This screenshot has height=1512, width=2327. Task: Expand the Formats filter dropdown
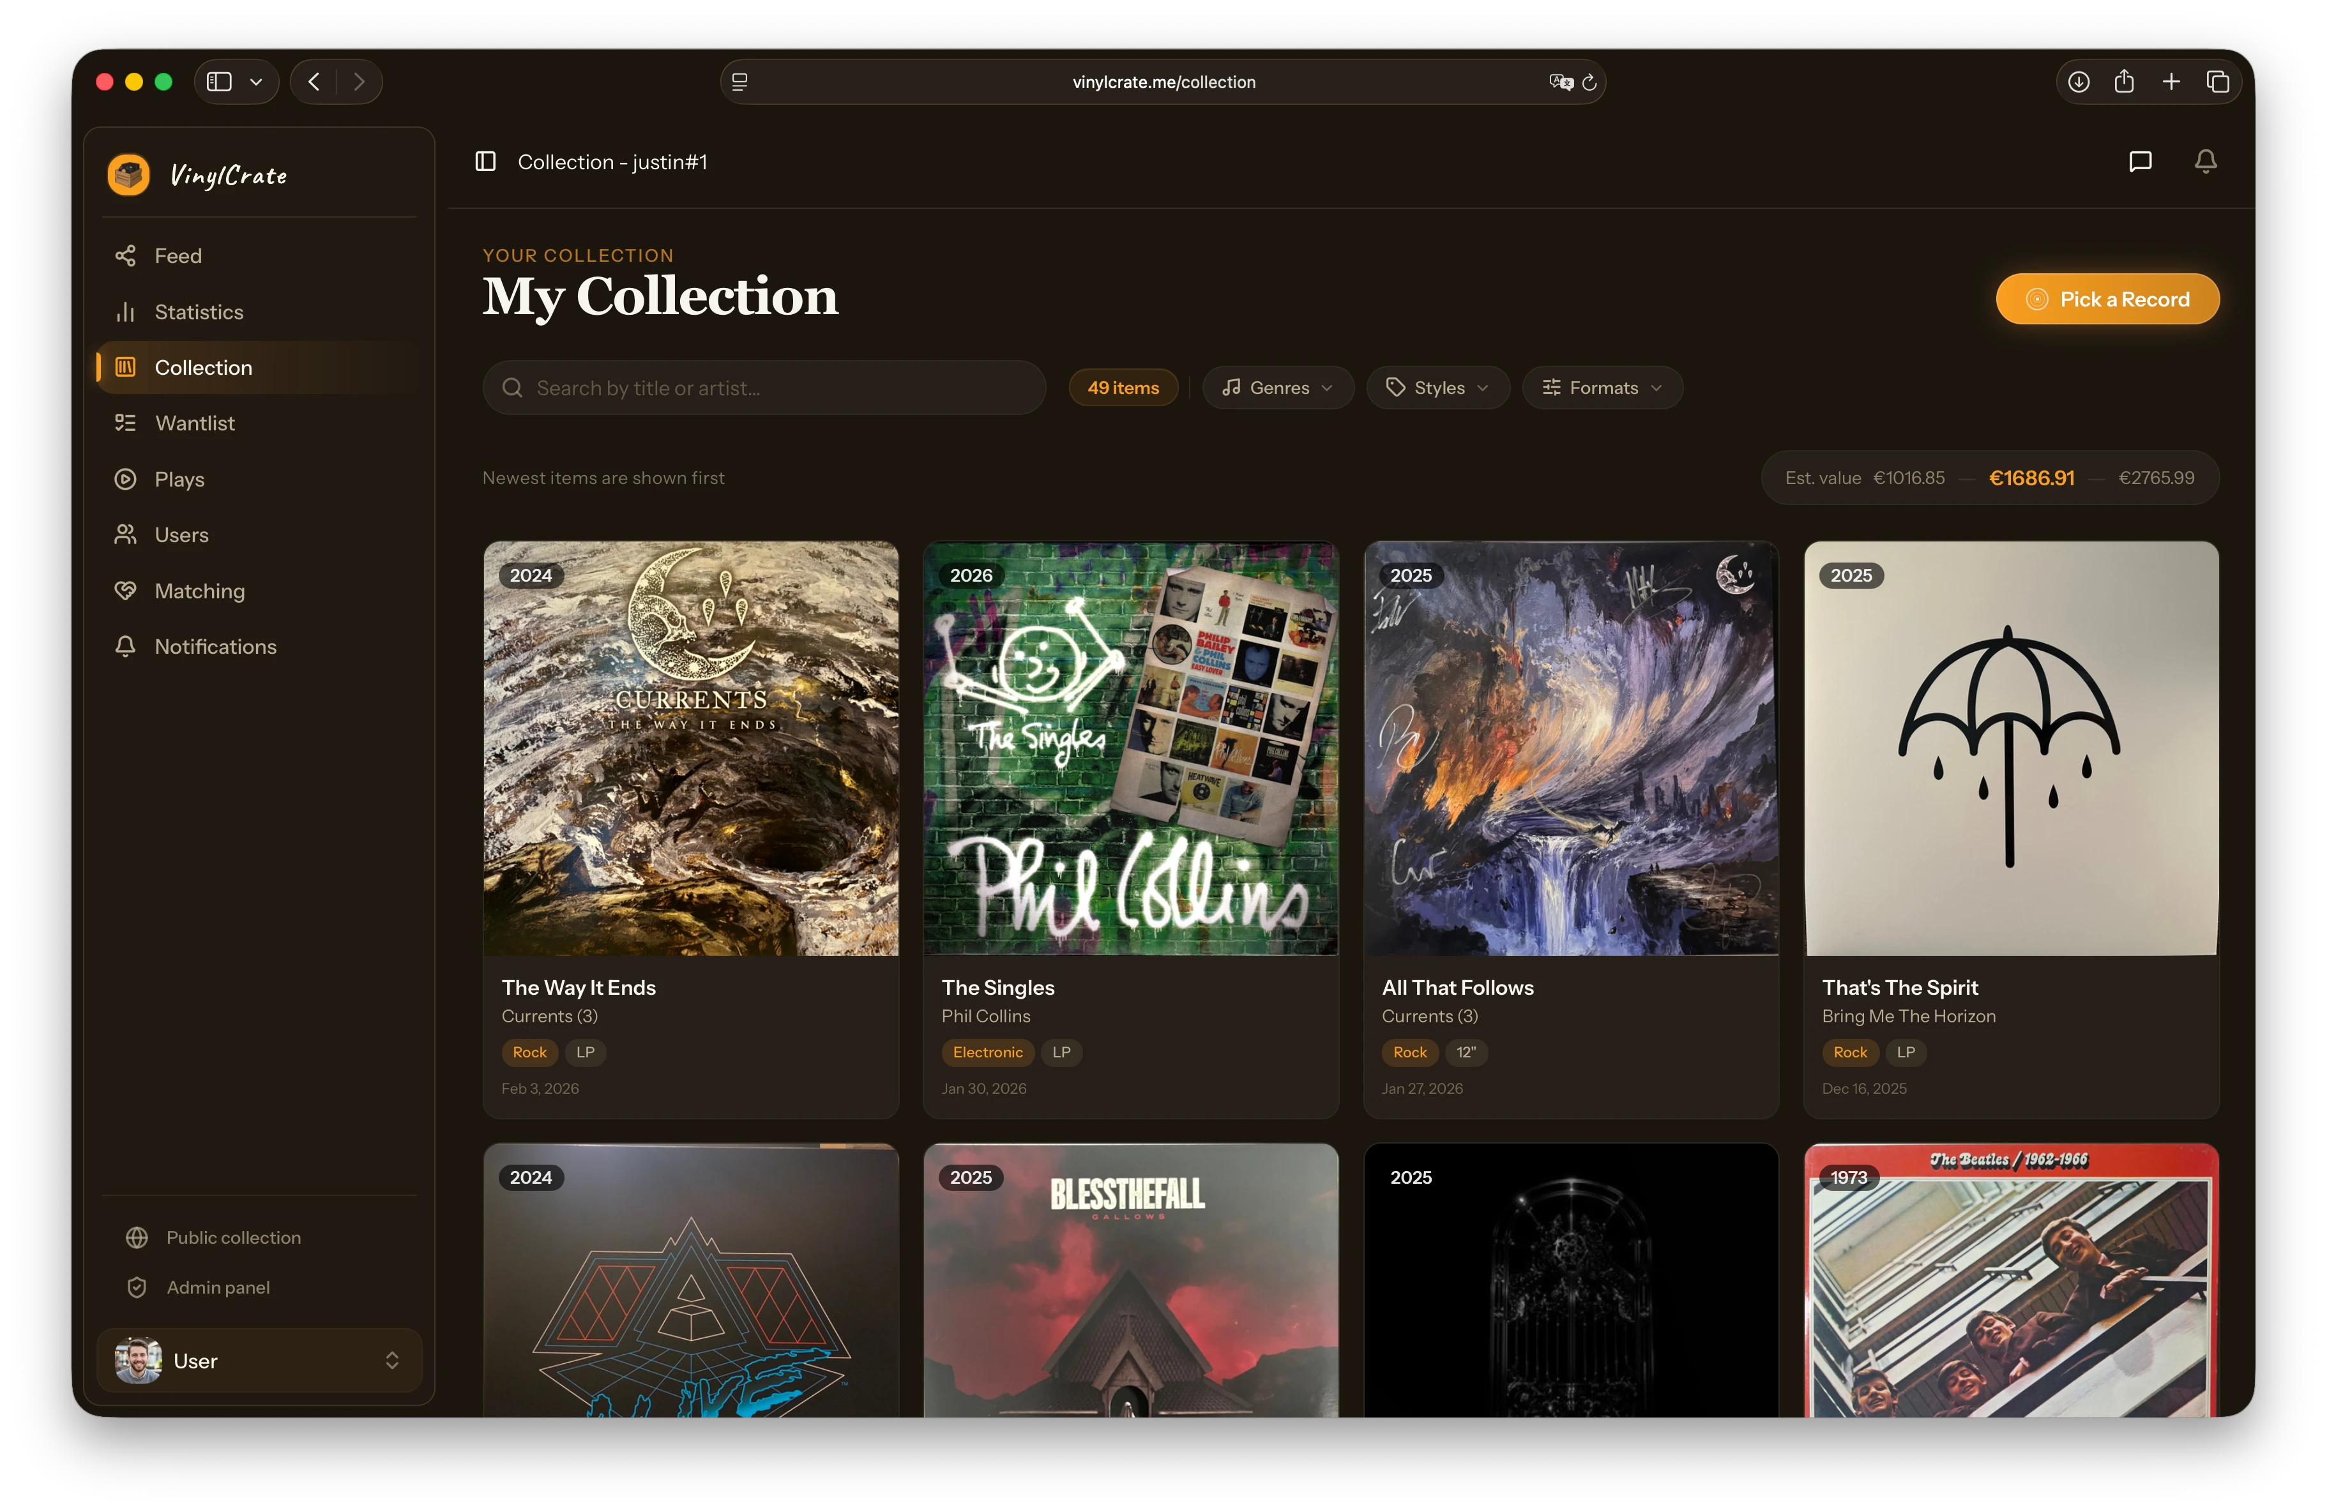pos(1602,387)
